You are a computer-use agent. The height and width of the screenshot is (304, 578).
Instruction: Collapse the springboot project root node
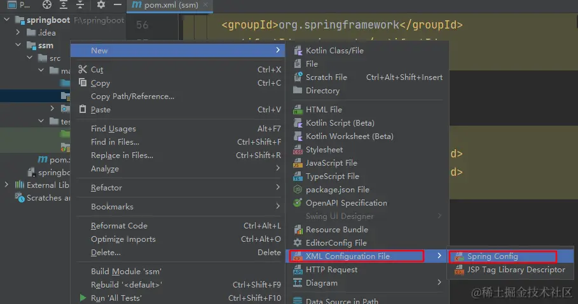[x=7, y=20]
